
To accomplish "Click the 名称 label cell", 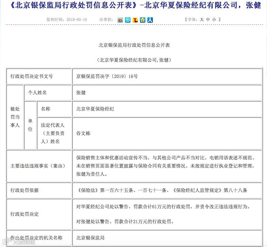I will pyautogui.click(x=54, y=109).
